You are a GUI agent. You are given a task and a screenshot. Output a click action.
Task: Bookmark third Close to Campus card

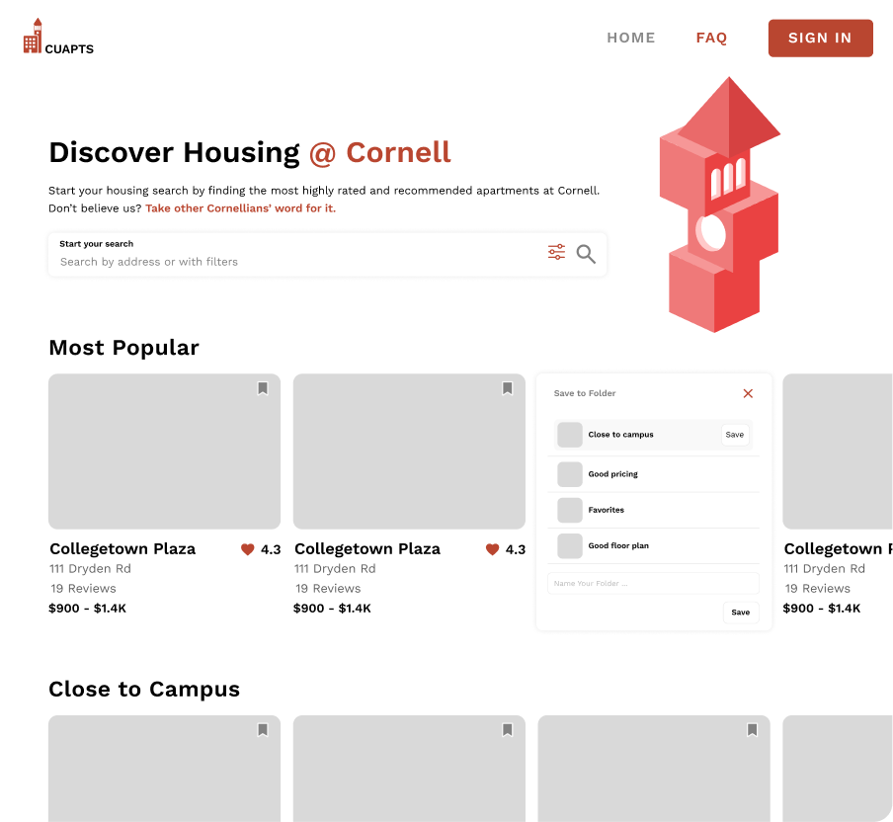coord(753,730)
